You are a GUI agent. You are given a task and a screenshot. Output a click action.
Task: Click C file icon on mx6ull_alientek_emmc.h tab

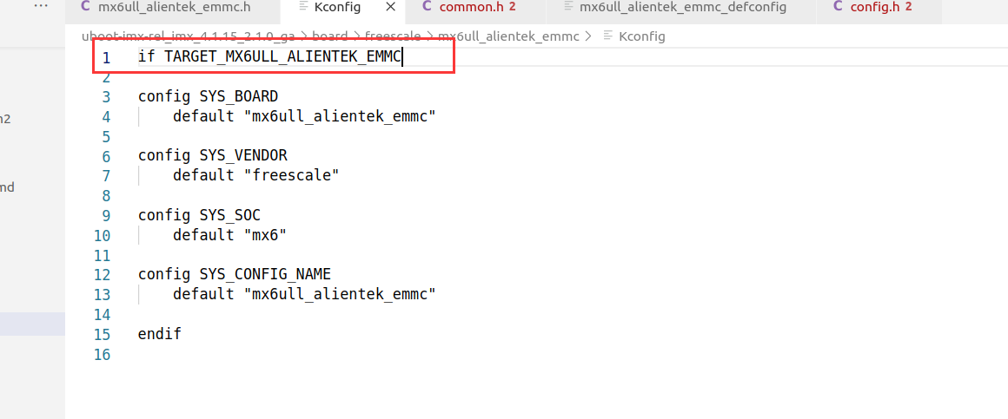tap(85, 7)
